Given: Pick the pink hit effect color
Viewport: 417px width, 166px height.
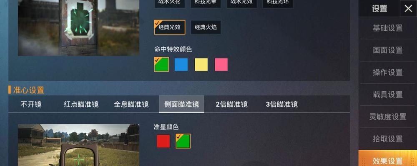Looking at the screenshot, I should [x=221, y=65].
